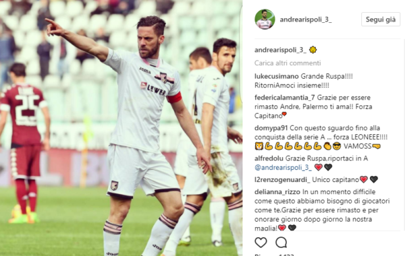The height and width of the screenshot is (256, 405).
Task: Click sunglasses emoji before VAMOSS
Action: pyautogui.click(x=337, y=146)
